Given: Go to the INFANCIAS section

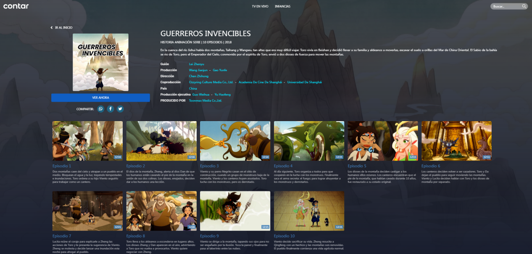Looking at the screenshot, I should (x=282, y=6).
